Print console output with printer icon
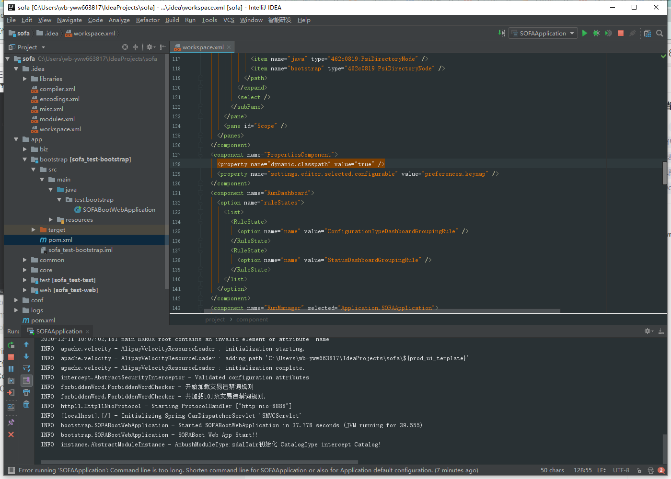 coord(26,392)
